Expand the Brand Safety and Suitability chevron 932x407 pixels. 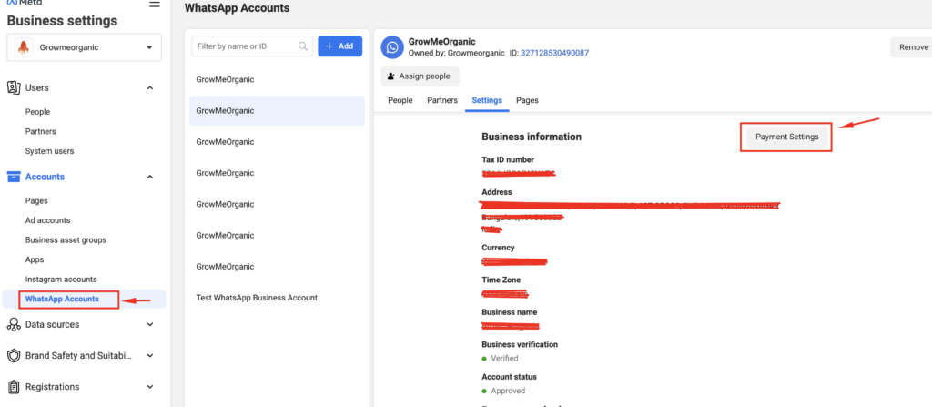coord(150,356)
